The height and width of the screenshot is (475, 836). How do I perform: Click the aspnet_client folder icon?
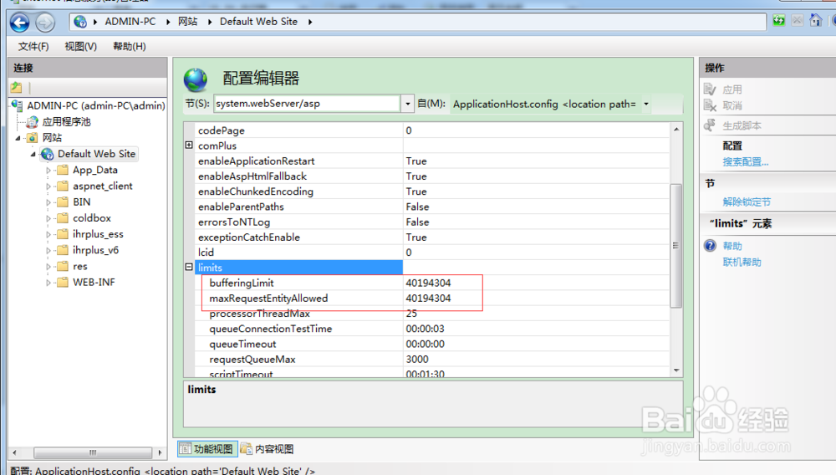pos(63,186)
